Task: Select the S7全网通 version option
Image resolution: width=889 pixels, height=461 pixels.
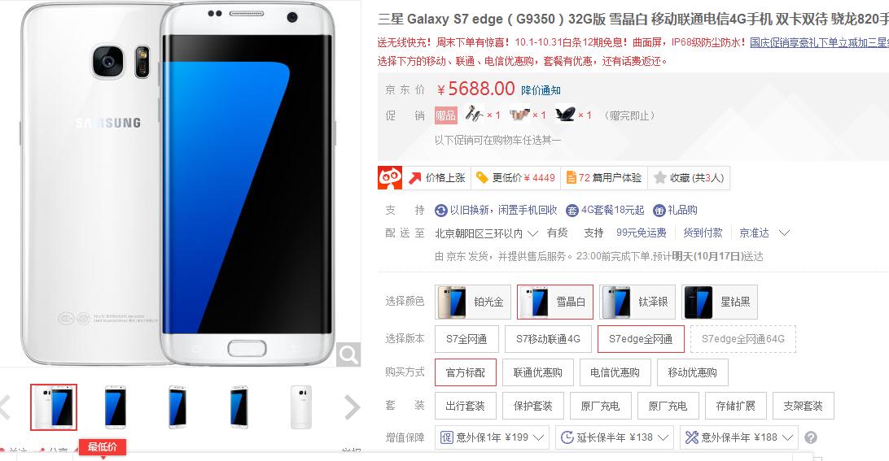Action: point(466,339)
